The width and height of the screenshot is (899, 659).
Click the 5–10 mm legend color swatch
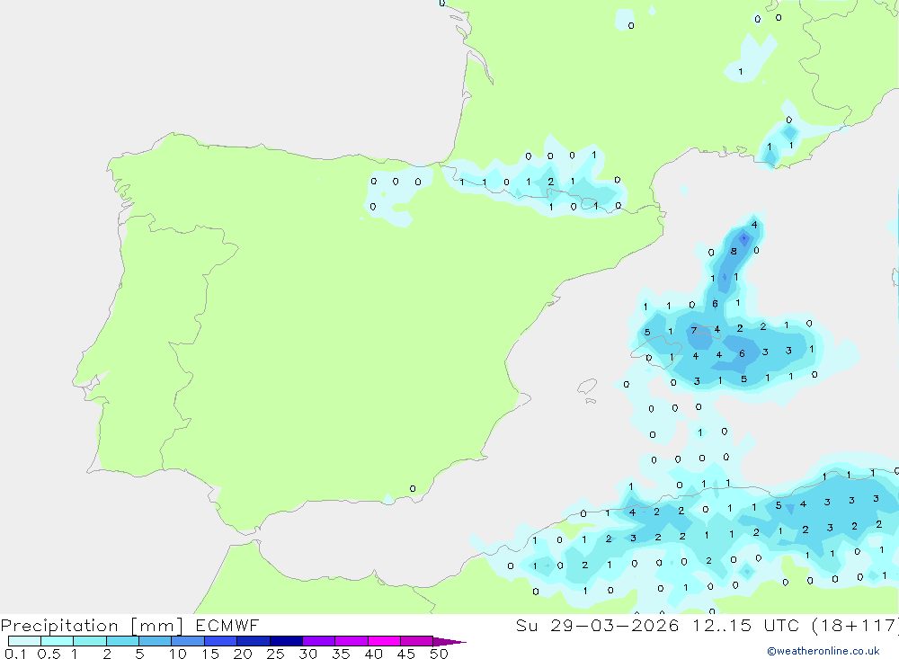156,641
